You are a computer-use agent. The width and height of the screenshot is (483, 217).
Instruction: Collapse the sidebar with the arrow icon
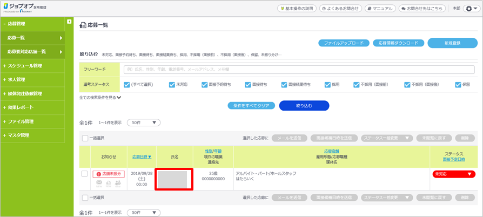click(x=69, y=22)
